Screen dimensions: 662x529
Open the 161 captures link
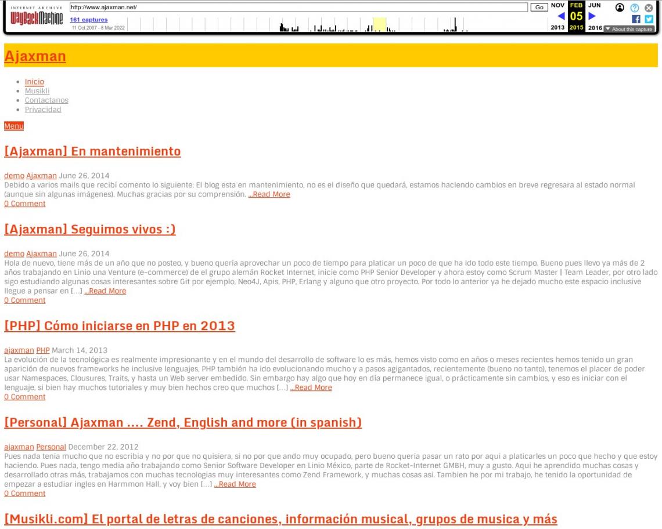(x=89, y=19)
